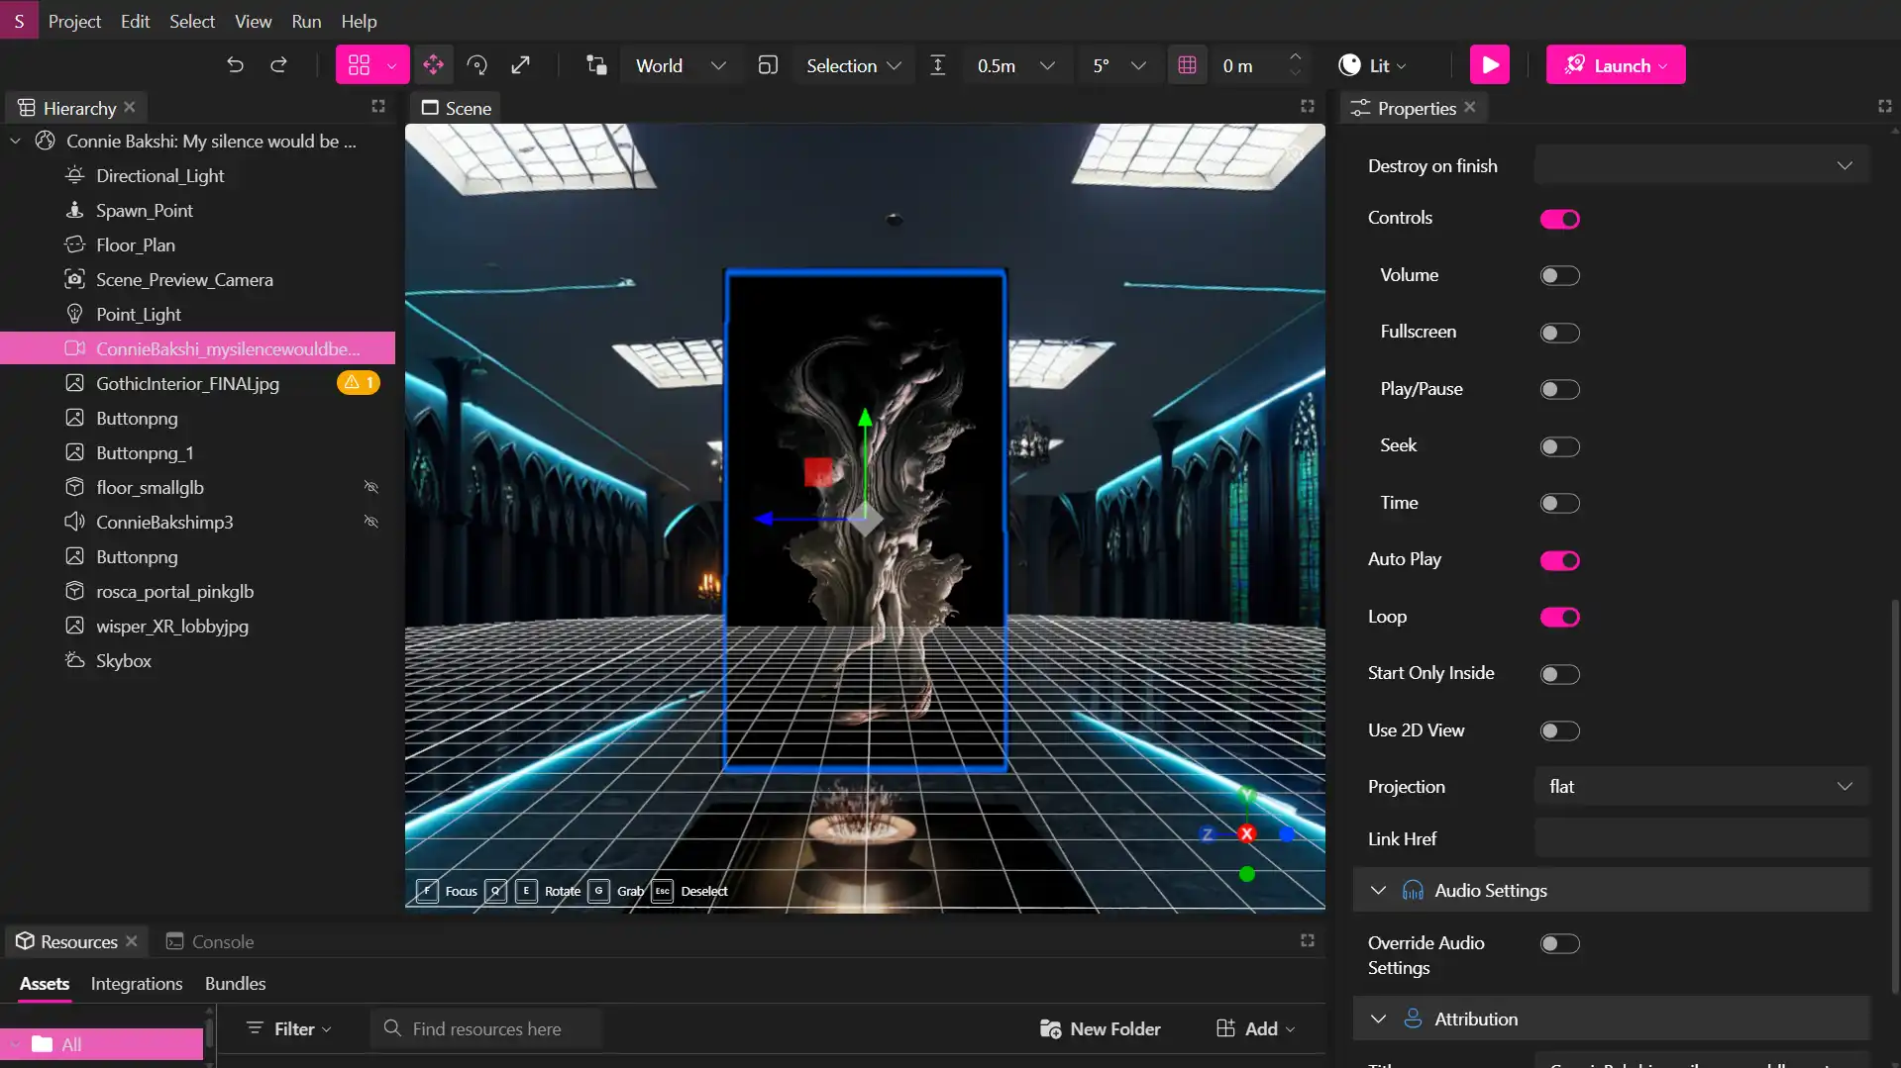Open the Projection flat dropdown

[x=1702, y=786]
